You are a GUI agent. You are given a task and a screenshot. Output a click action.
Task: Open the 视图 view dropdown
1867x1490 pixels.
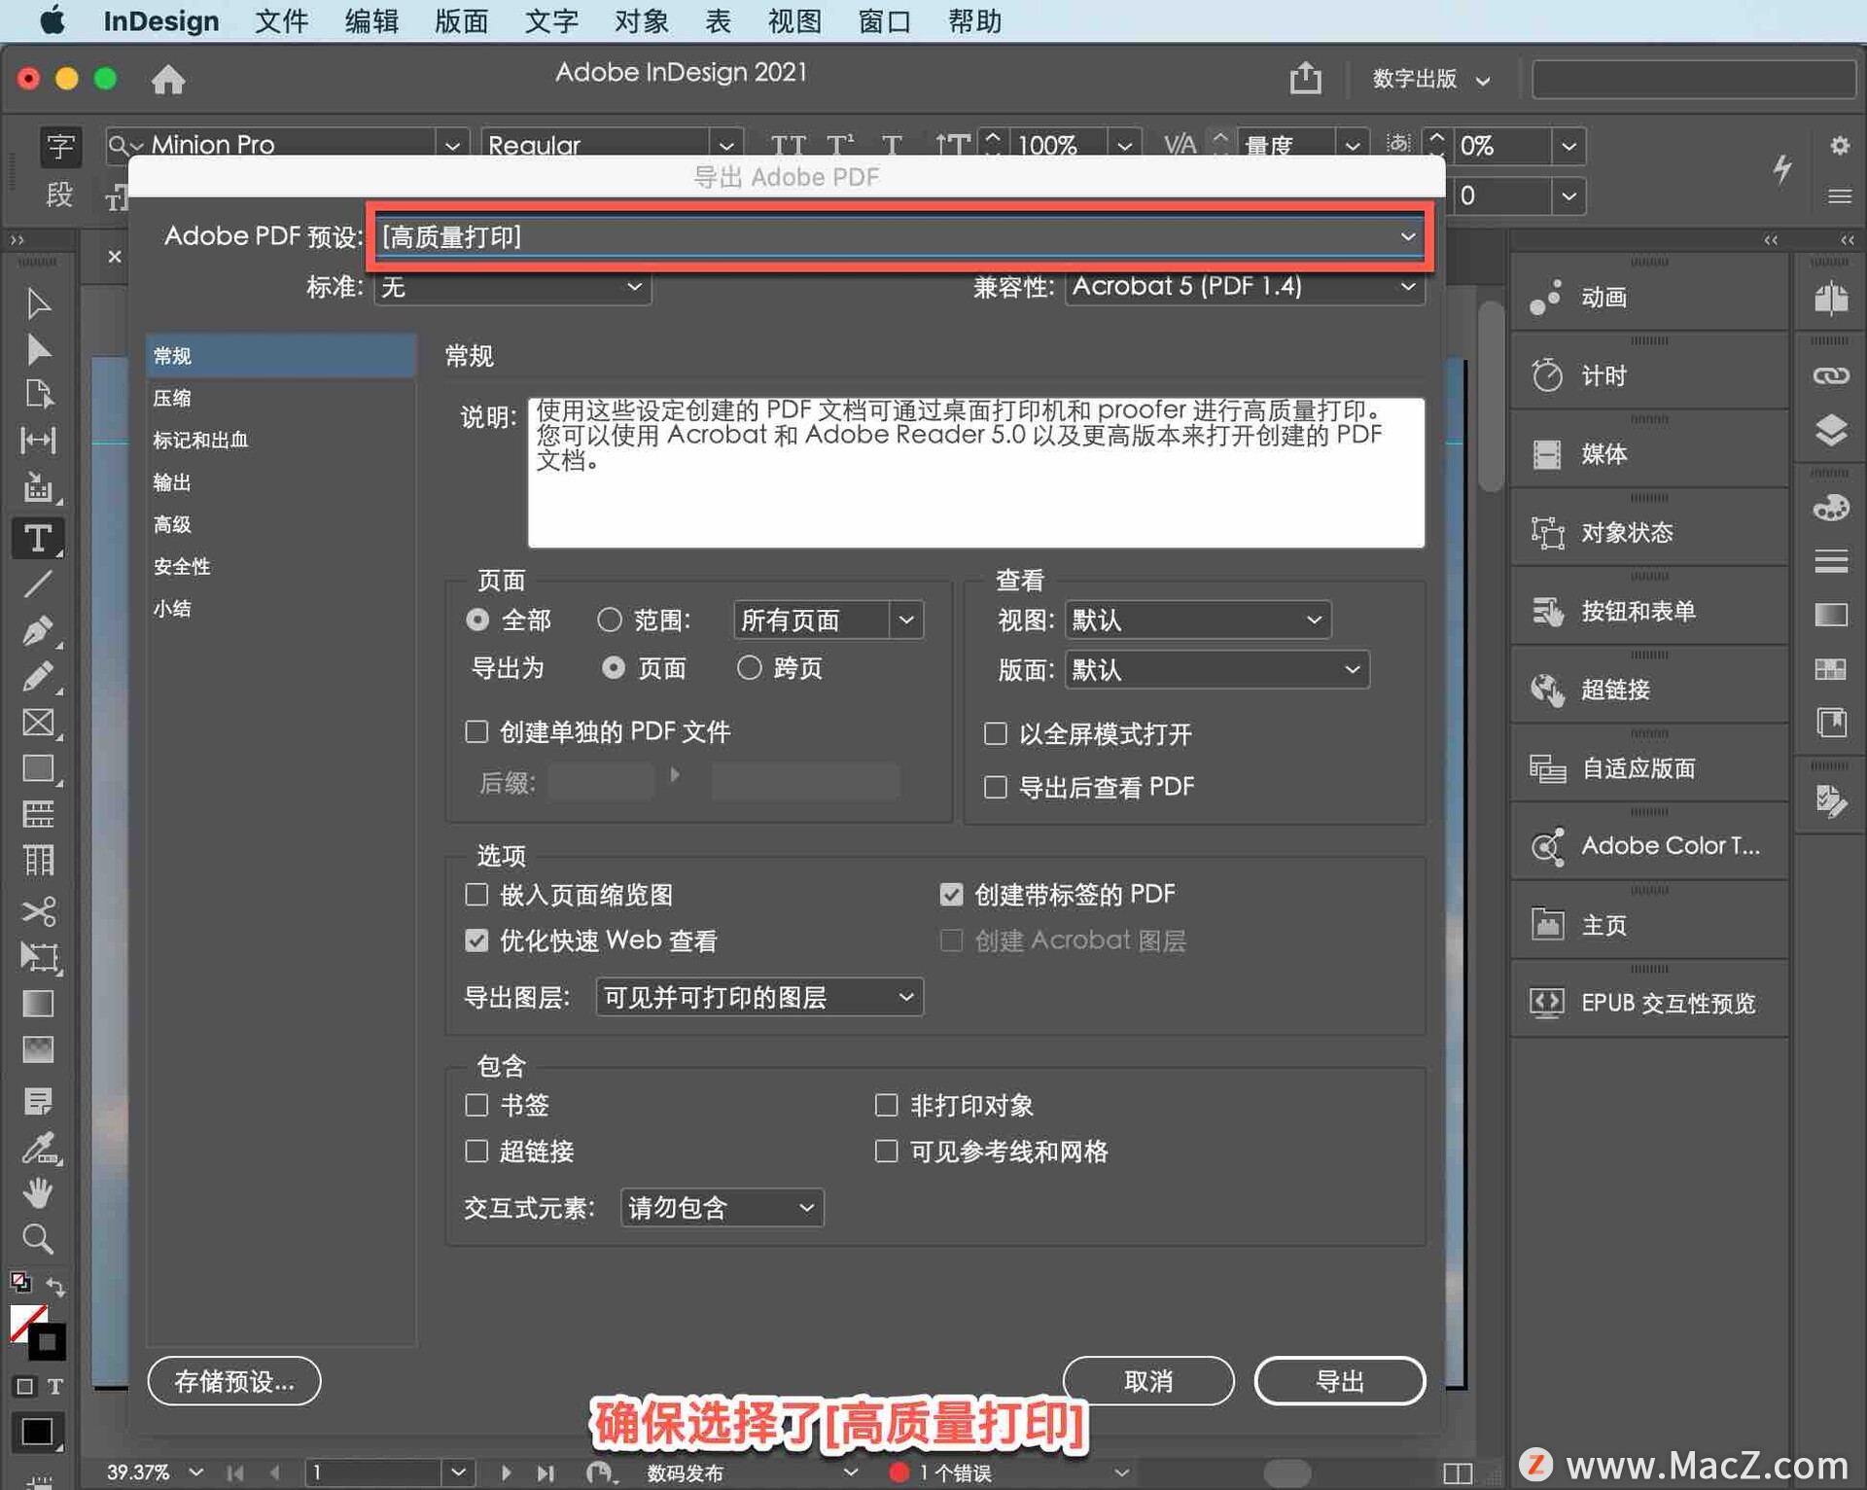pos(1197,620)
